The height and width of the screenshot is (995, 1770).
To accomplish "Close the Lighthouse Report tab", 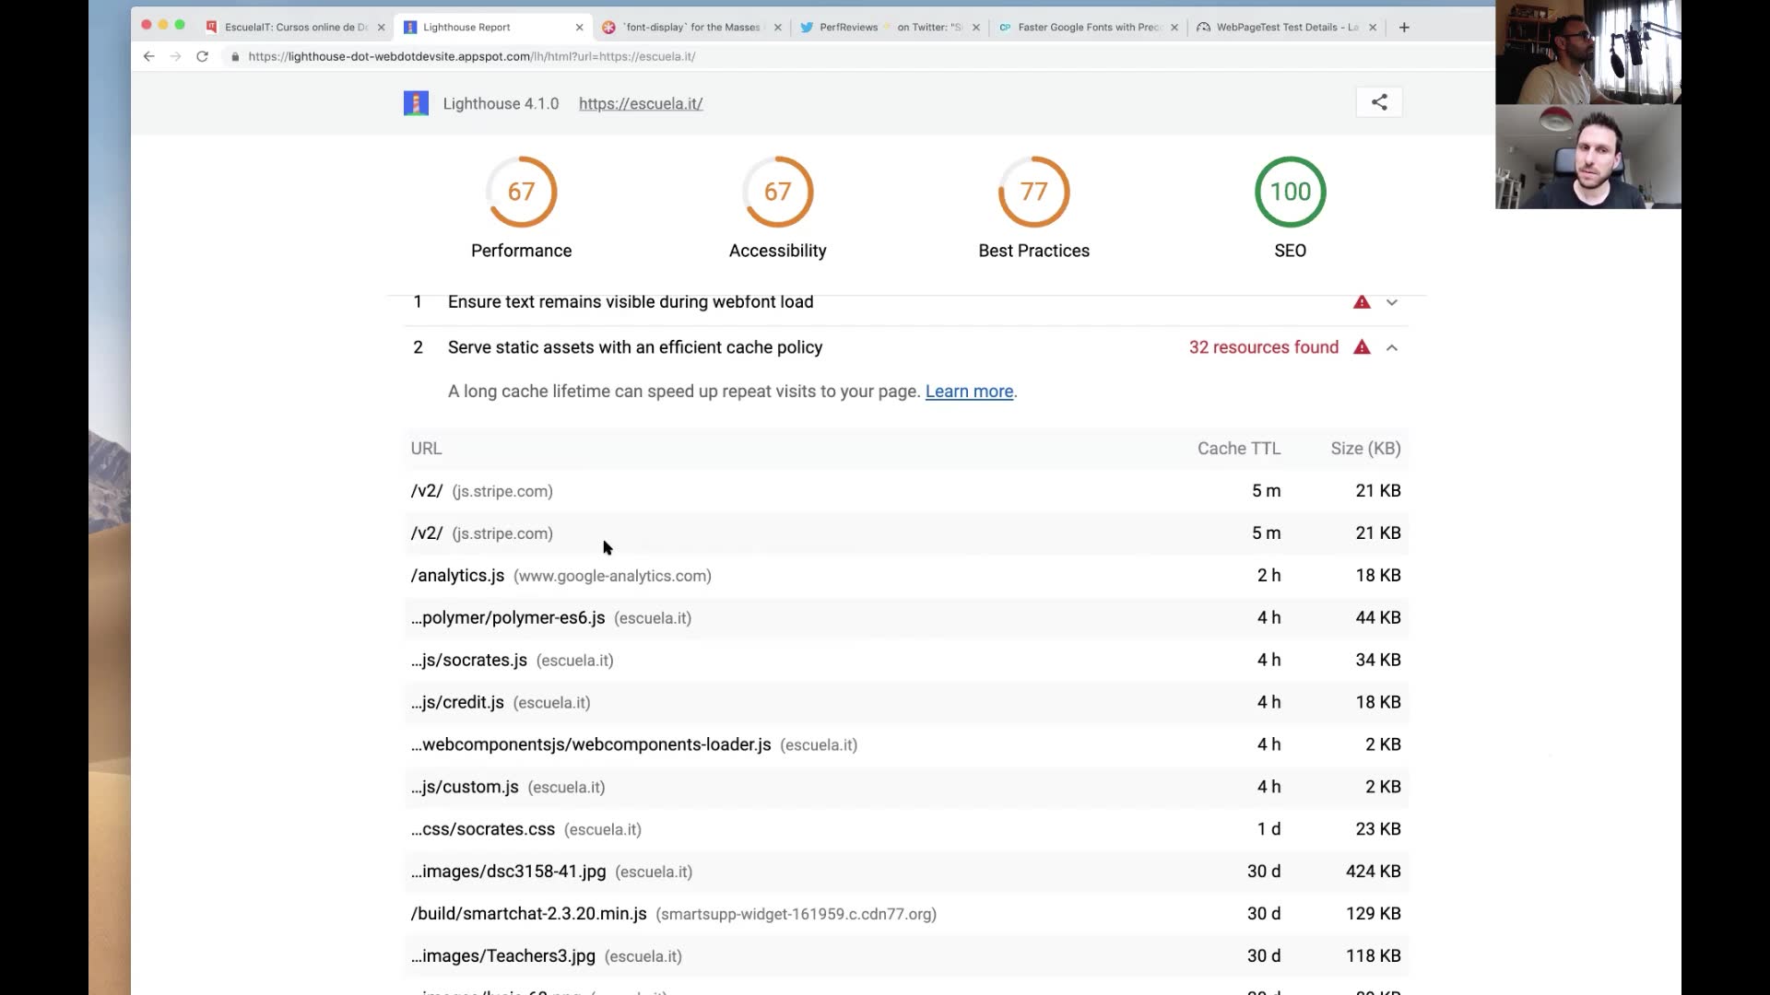I will [579, 28].
